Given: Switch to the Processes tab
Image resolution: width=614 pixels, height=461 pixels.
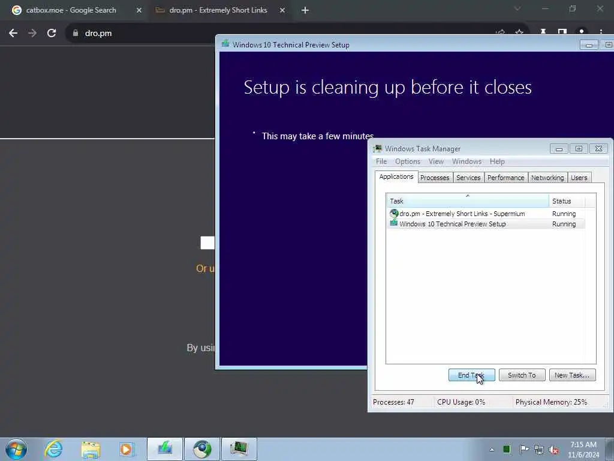Looking at the screenshot, I should pos(435,178).
